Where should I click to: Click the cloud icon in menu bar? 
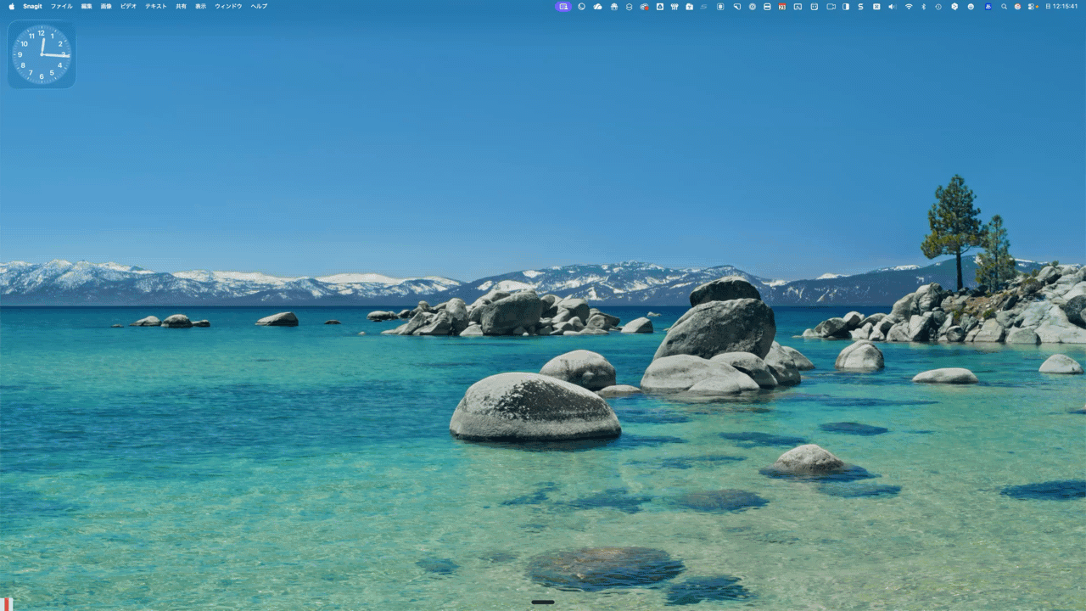pos(597,6)
